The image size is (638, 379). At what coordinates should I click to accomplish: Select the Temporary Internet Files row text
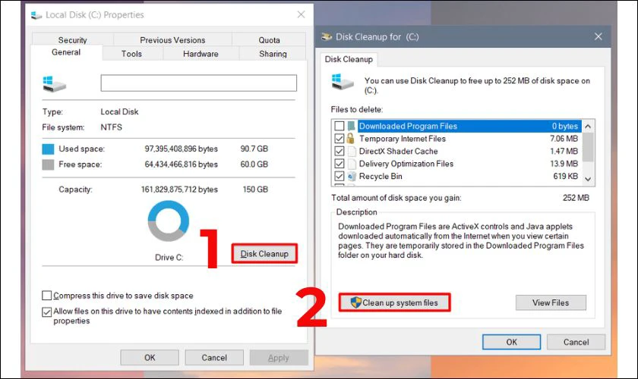click(403, 139)
